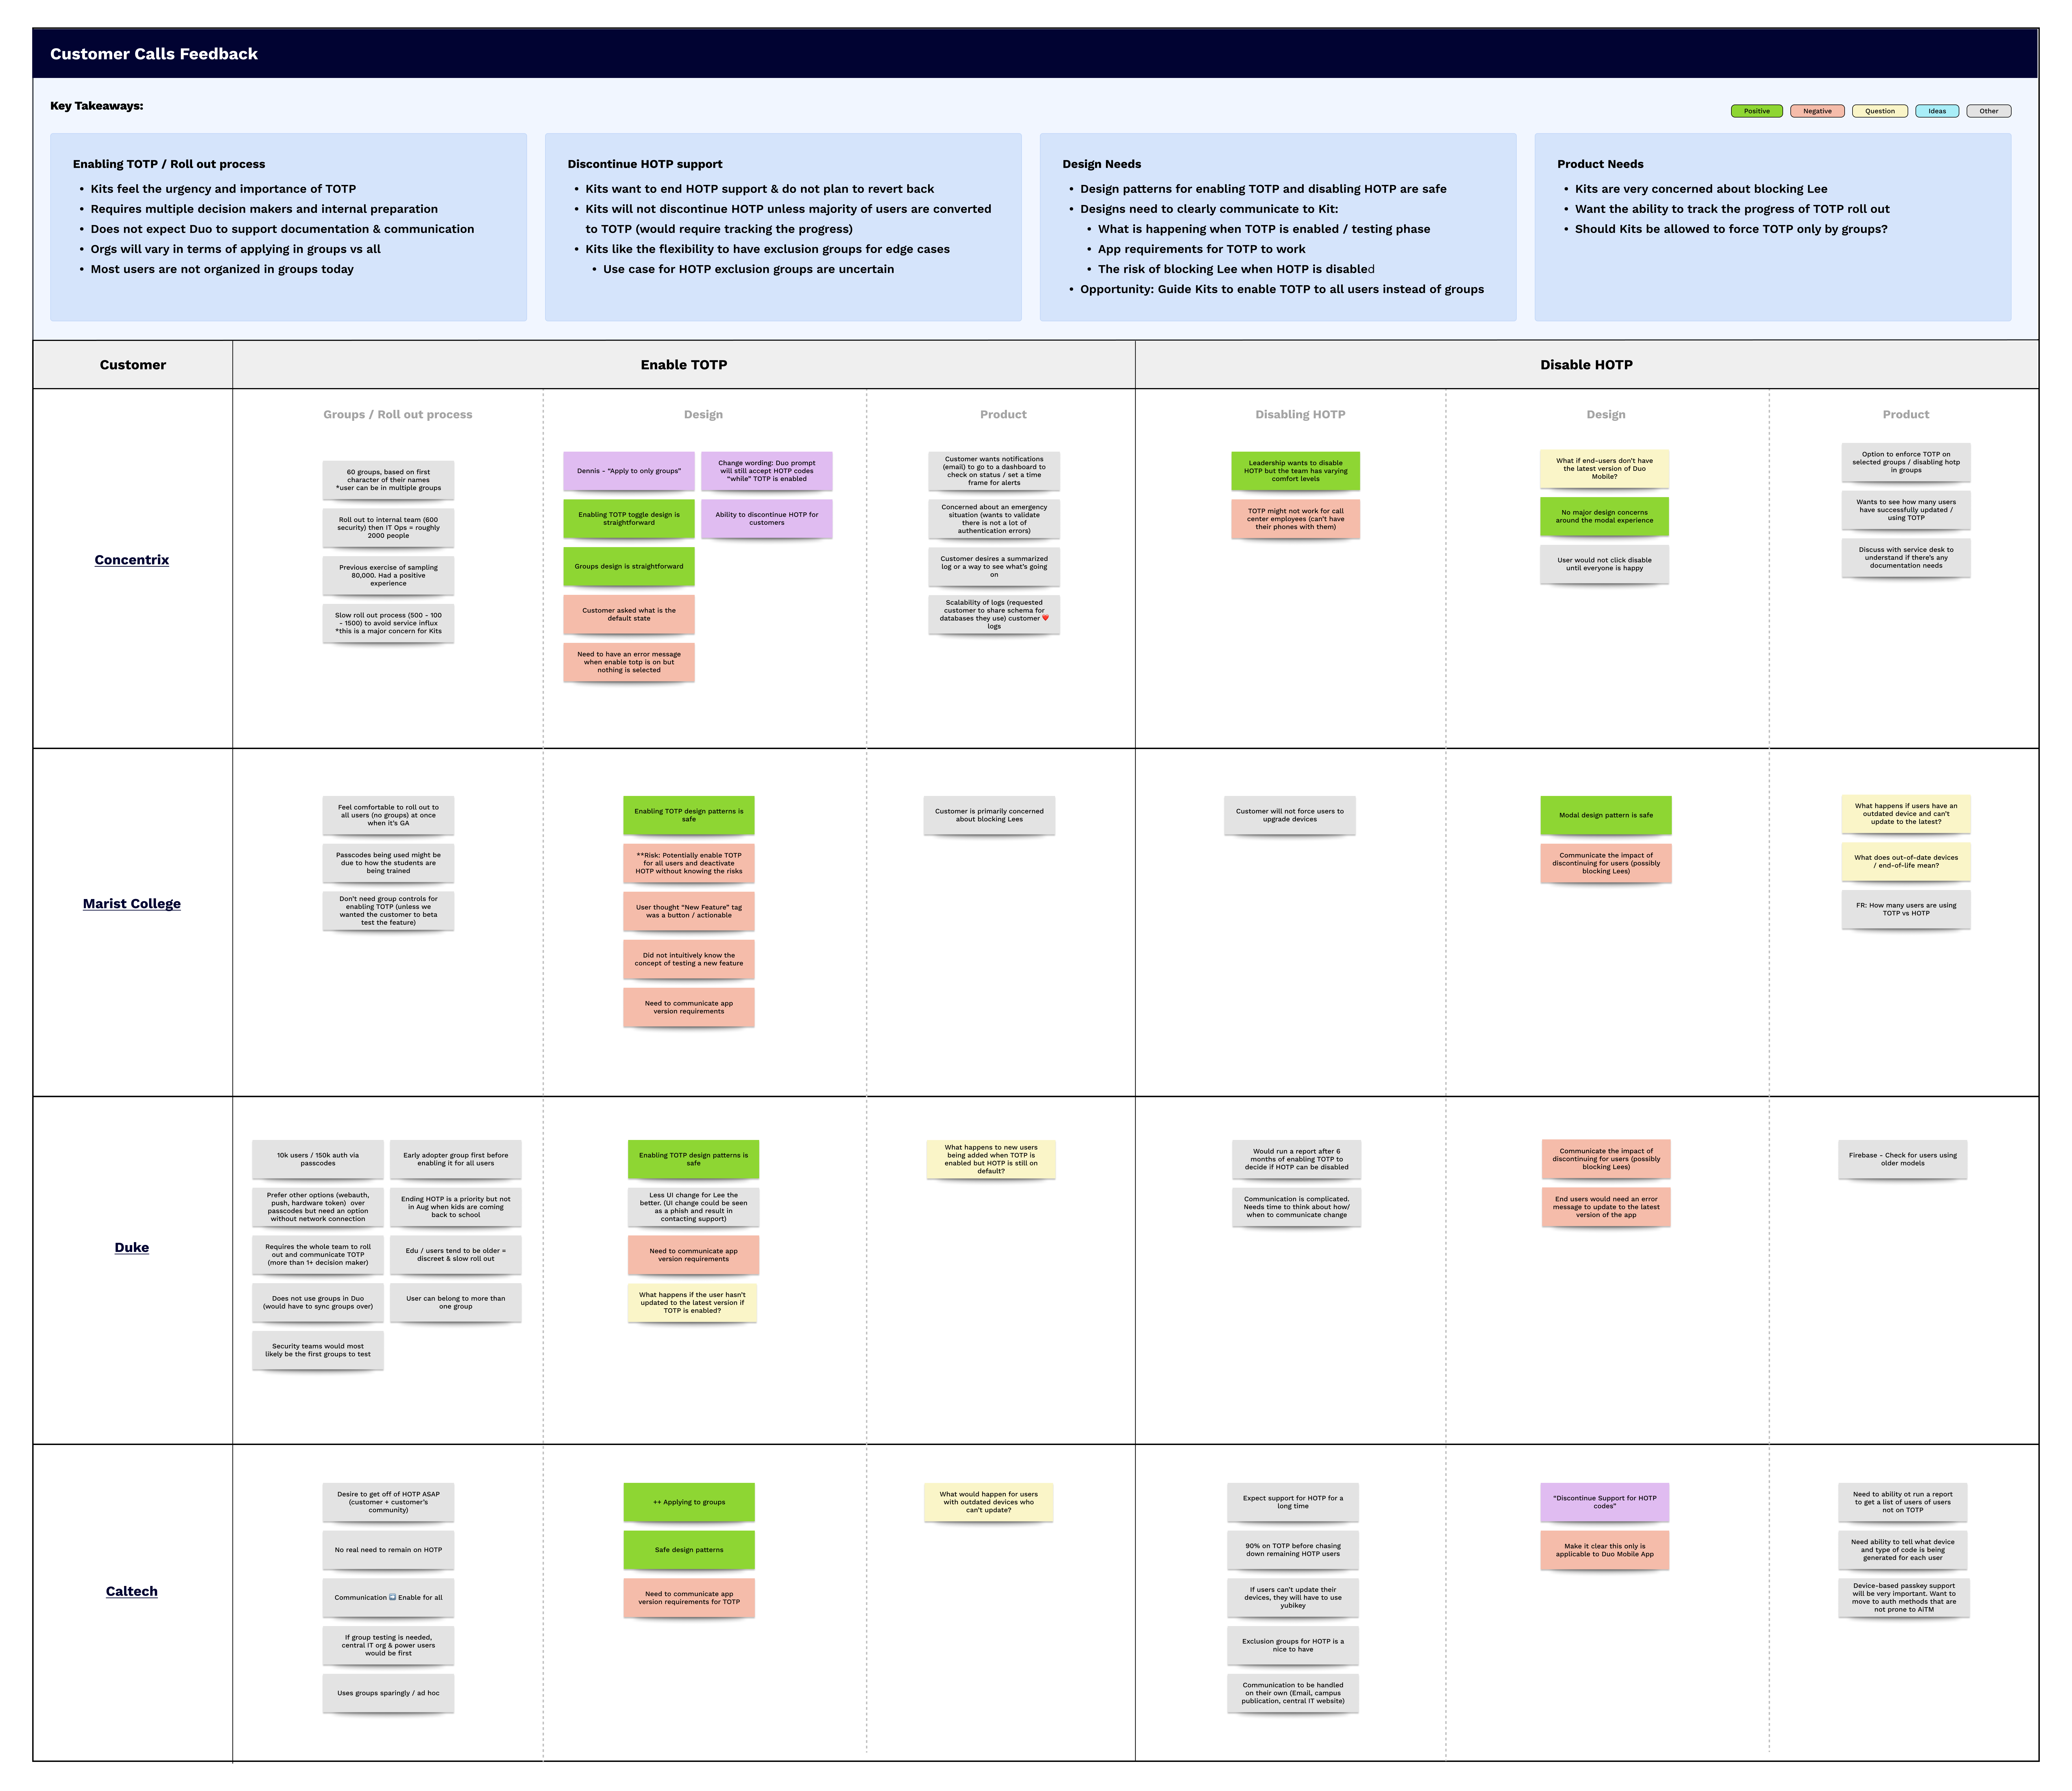Click the blue Ideas legend tag
The width and height of the screenshot is (2072, 1791).
pyautogui.click(x=1937, y=111)
